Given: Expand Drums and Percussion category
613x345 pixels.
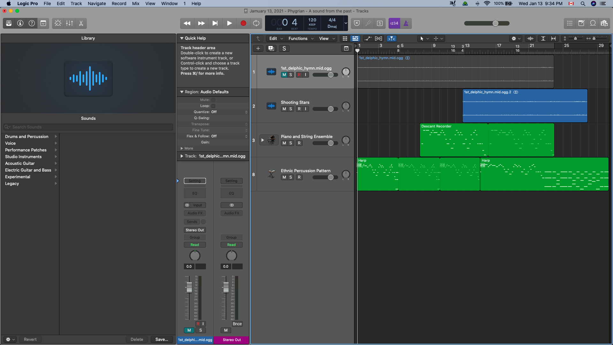Looking at the screenshot, I should [56, 136].
